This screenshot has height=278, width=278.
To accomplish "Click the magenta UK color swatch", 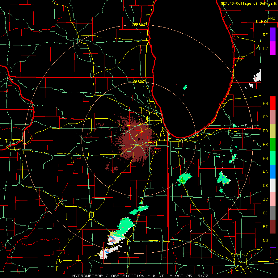I will (273, 48).
